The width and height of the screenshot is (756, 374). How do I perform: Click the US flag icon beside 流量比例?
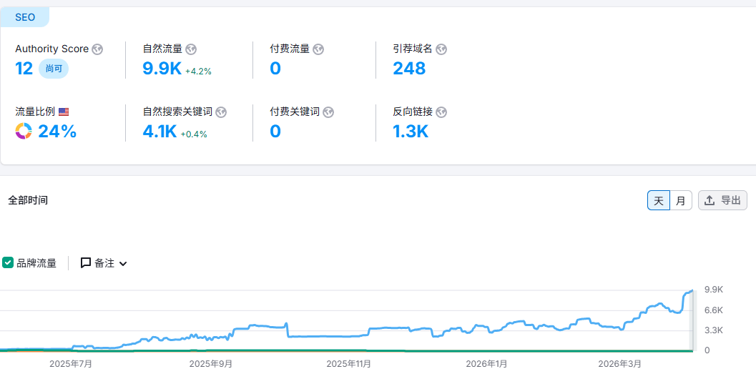(x=64, y=112)
